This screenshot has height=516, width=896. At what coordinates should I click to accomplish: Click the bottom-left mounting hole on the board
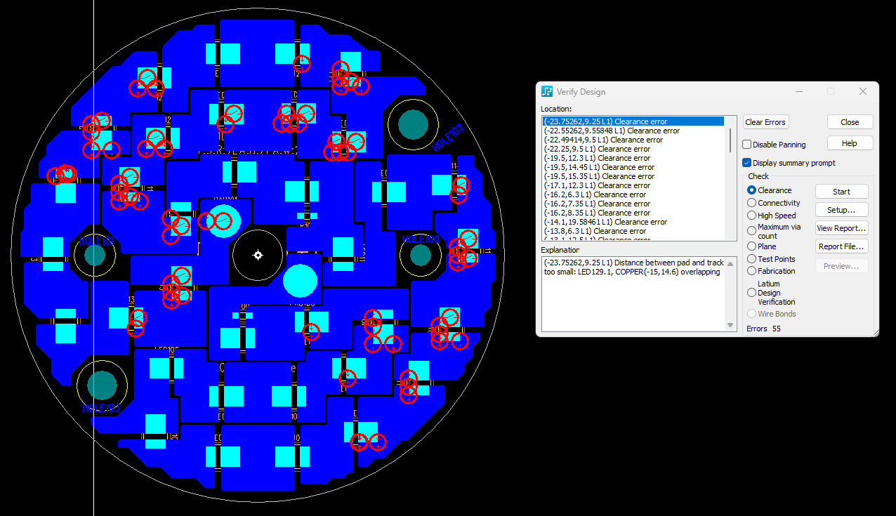coord(102,385)
